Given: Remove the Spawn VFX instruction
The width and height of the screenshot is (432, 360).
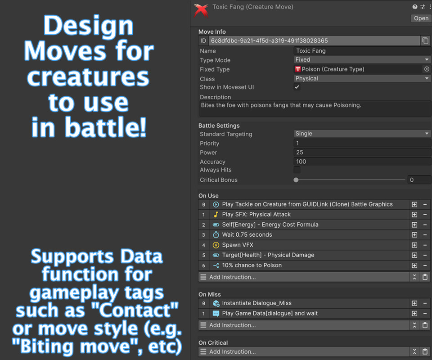Looking at the screenshot, I should 425,245.
